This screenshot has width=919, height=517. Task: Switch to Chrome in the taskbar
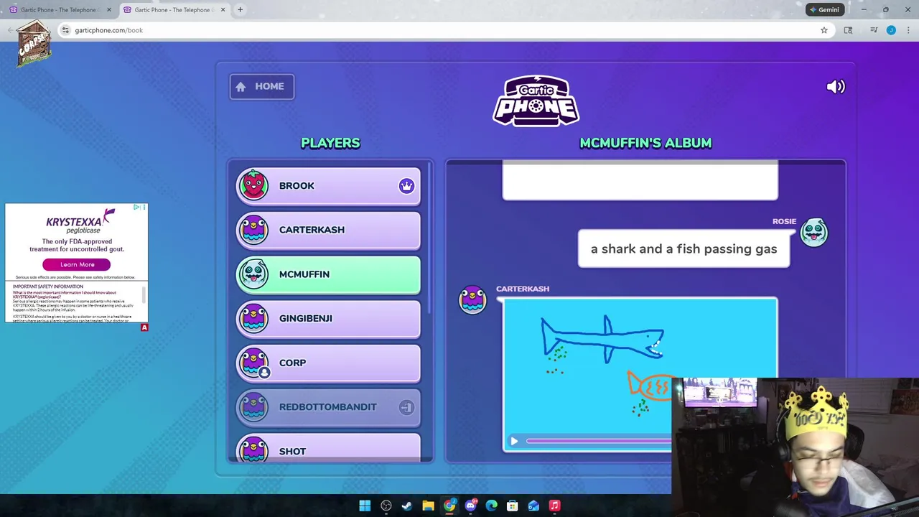[x=449, y=506]
